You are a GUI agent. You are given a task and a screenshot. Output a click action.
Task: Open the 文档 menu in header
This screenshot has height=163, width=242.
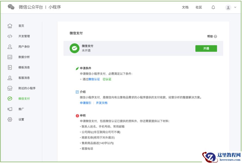tap(185, 7)
